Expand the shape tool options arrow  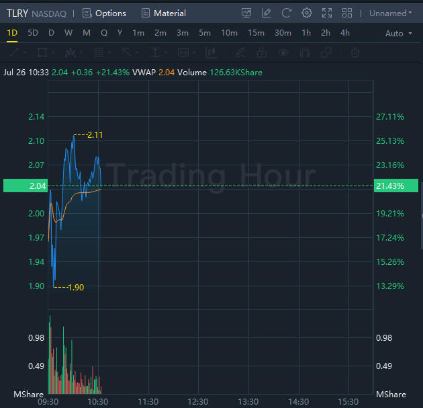pyautogui.click(x=53, y=52)
